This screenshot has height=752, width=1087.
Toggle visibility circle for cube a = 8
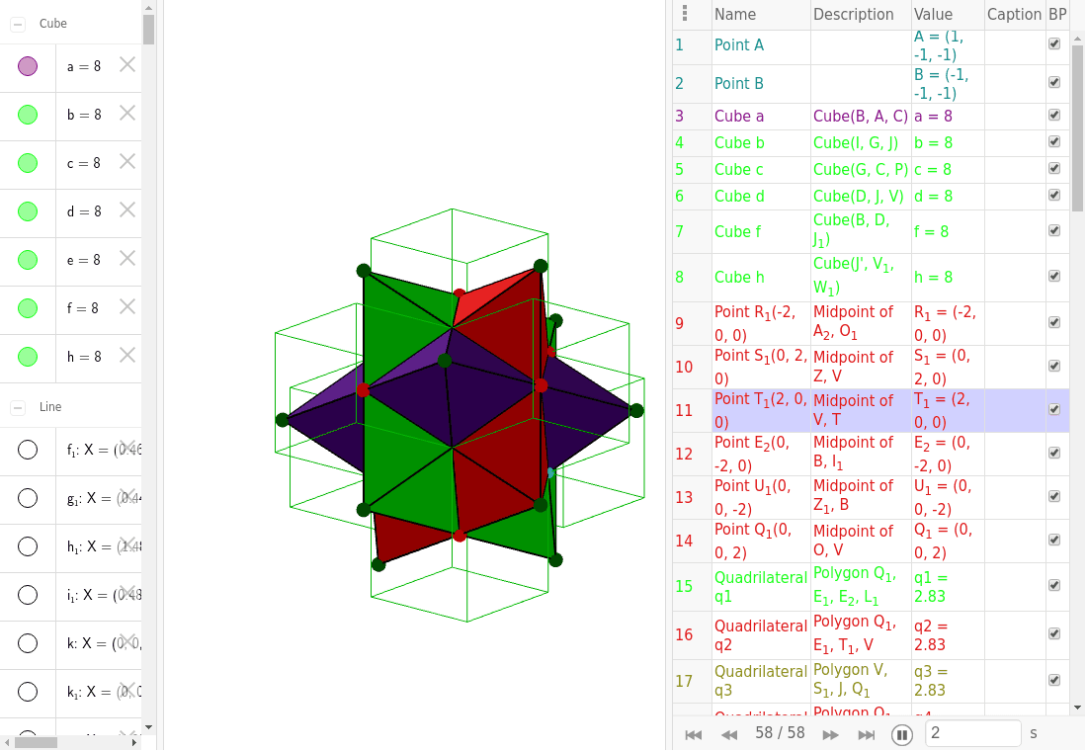(x=28, y=66)
